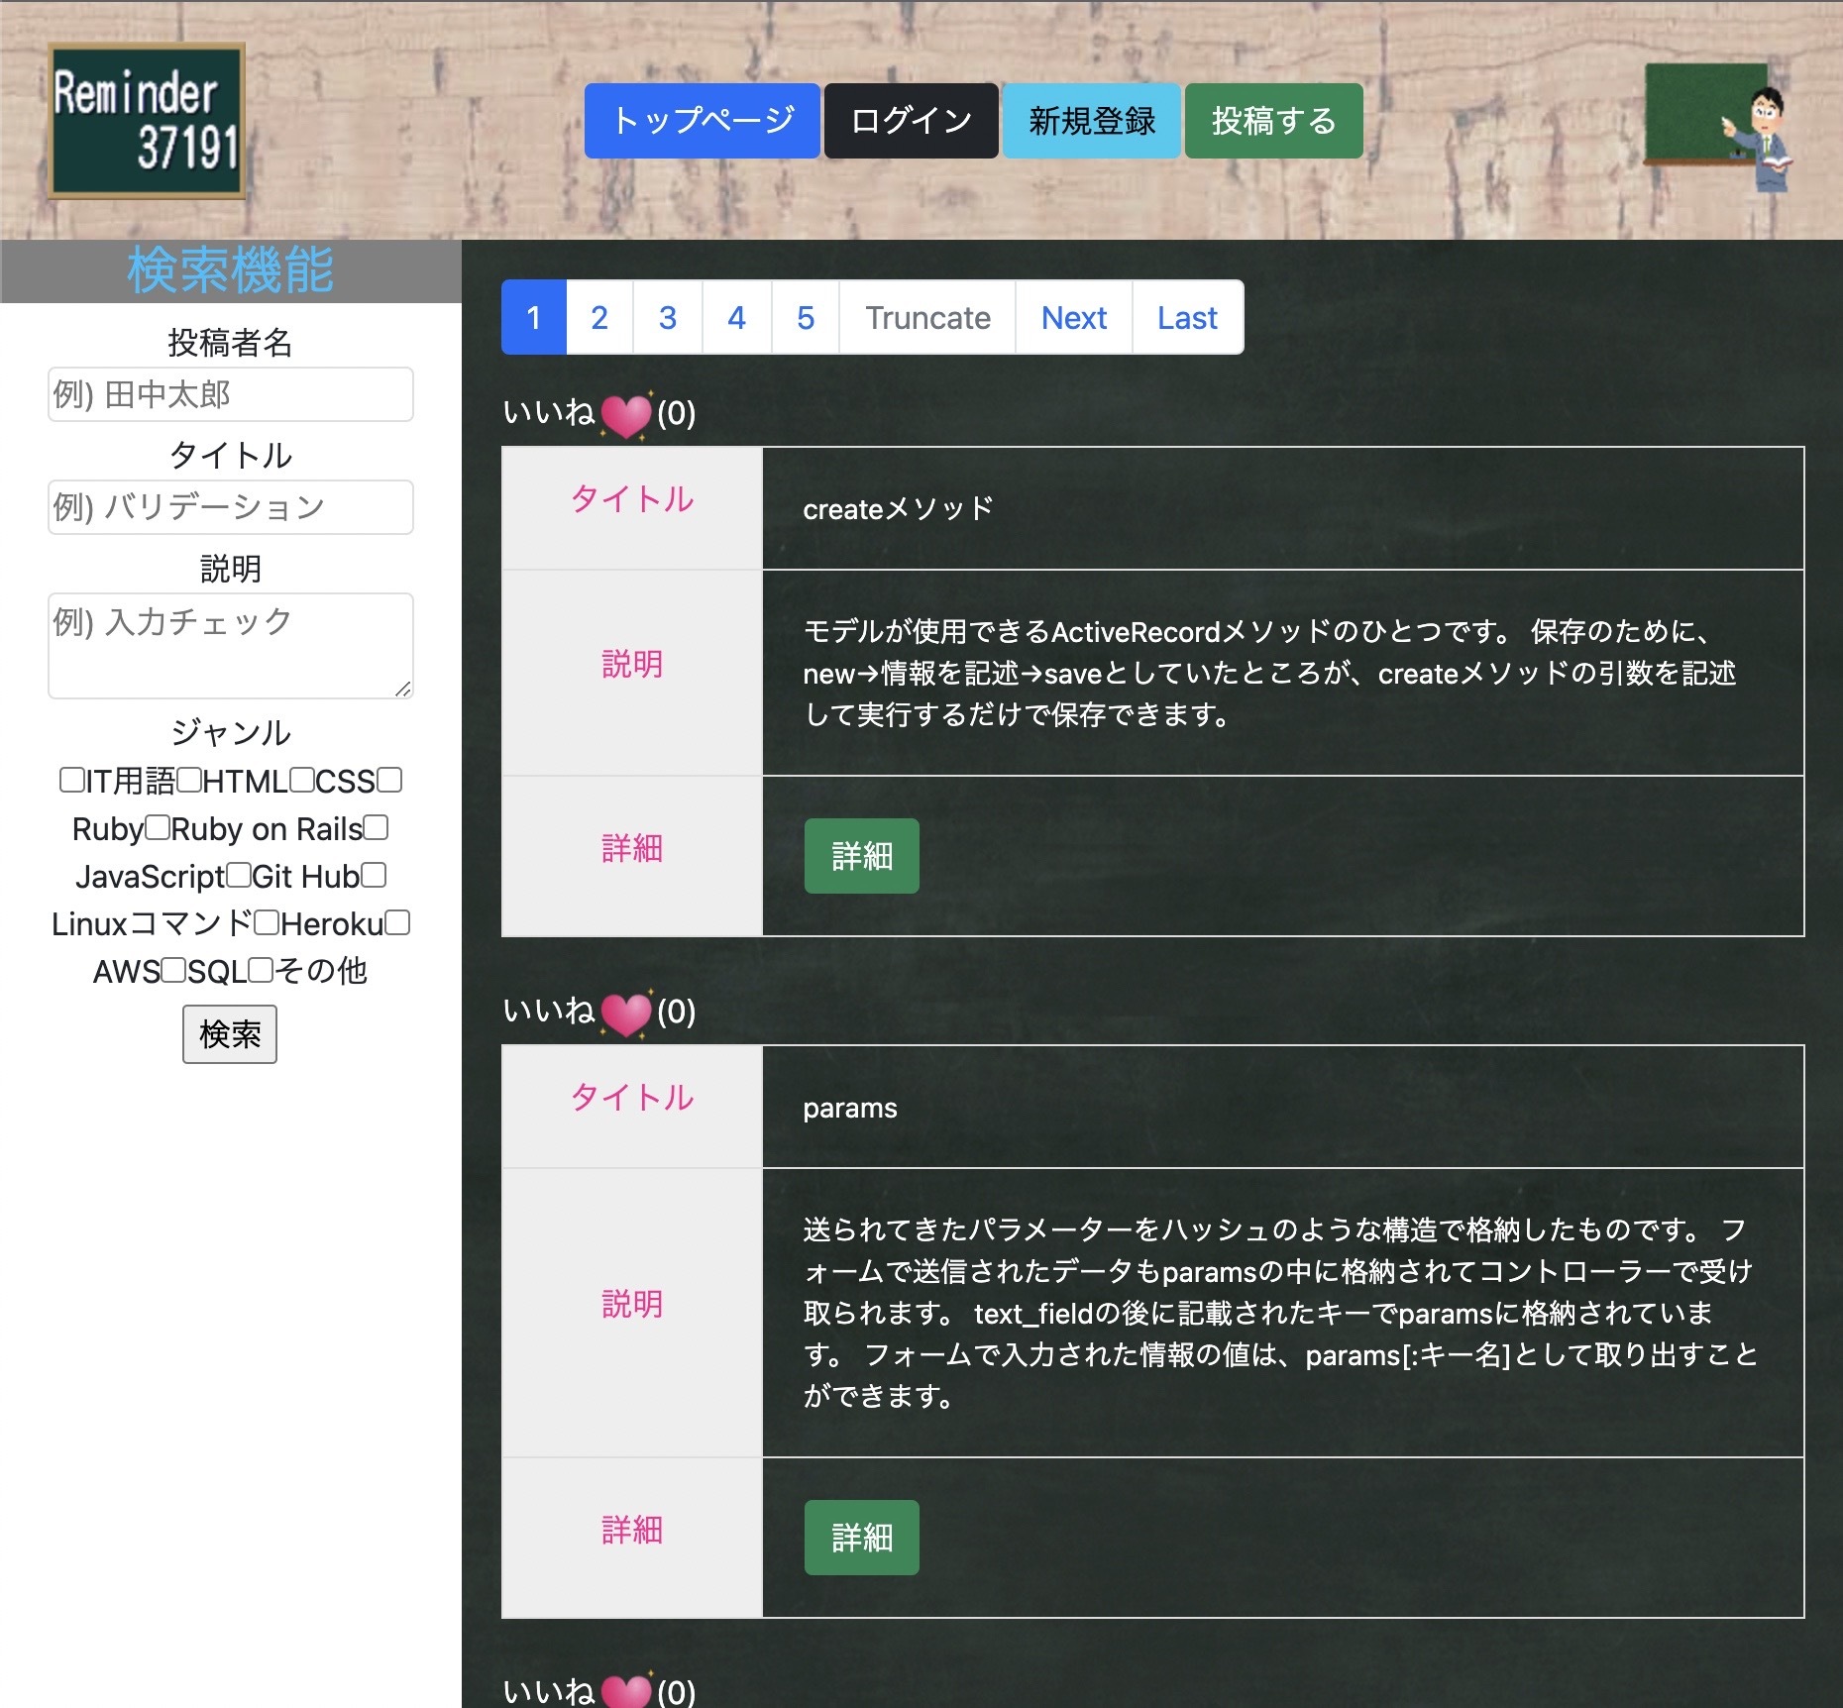Open the ログイン button
The height and width of the screenshot is (1708, 1843).
pyautogui.click(x=912, y=121)
